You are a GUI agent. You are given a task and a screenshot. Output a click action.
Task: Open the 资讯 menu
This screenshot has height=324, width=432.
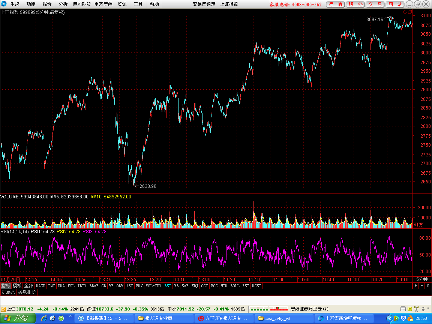(122, 4)
